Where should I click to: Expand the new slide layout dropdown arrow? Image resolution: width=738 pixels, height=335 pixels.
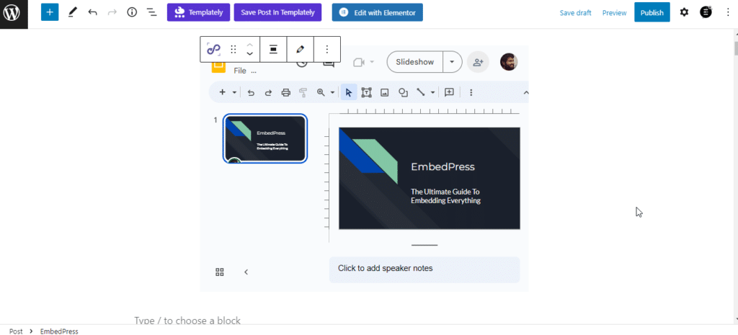(234, 93)
